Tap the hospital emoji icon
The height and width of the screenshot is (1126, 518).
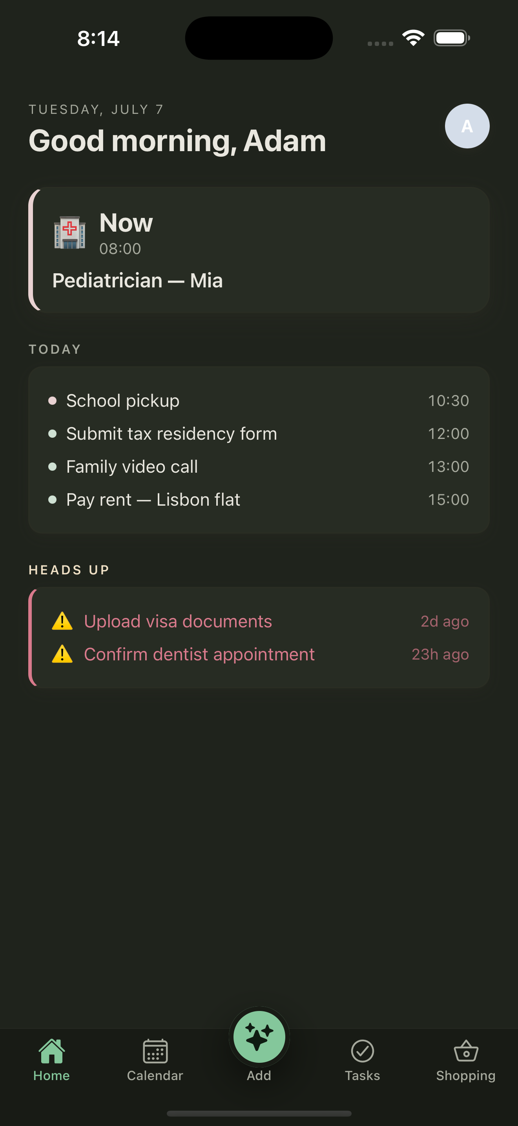(69, 232)
